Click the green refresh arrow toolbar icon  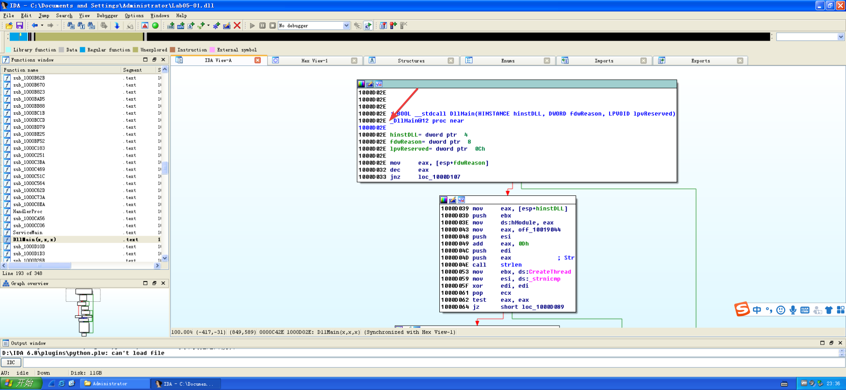coord(368,26)
